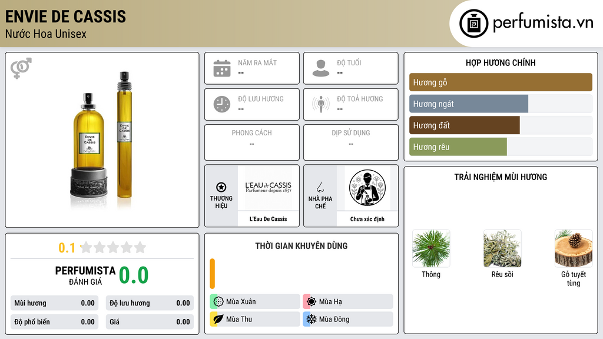Image resolution: width=603 pixels, height=339 pixels.
Task: Click the orange recommended-time bar
Action: [x=212, y=274]
